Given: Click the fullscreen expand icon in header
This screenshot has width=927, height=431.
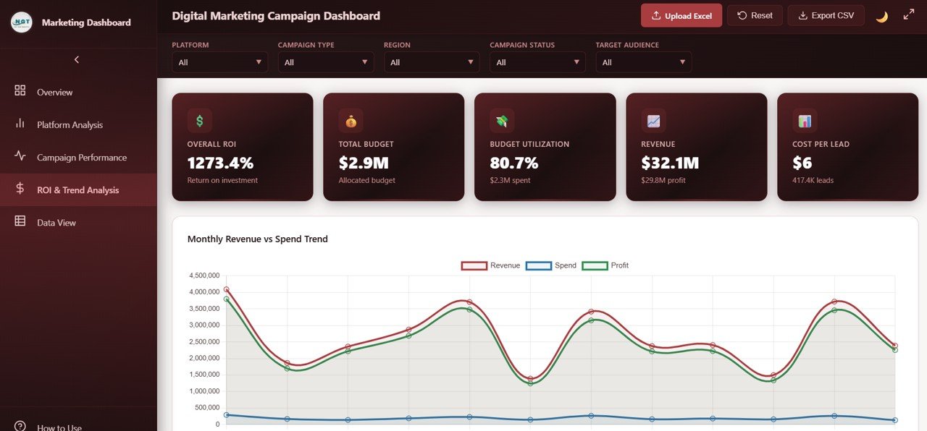Looking at the screenshot, I should point(909,14).
